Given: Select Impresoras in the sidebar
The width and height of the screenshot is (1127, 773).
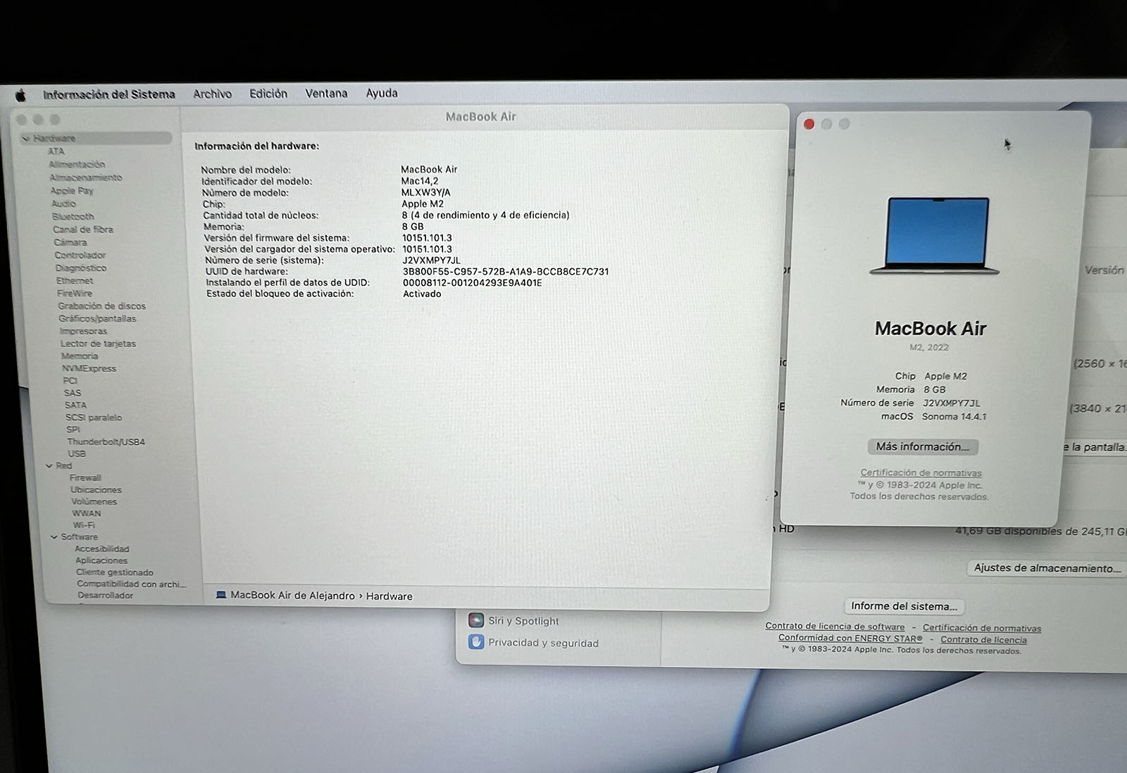Looking at the screenshot, I should click(84, 332).
